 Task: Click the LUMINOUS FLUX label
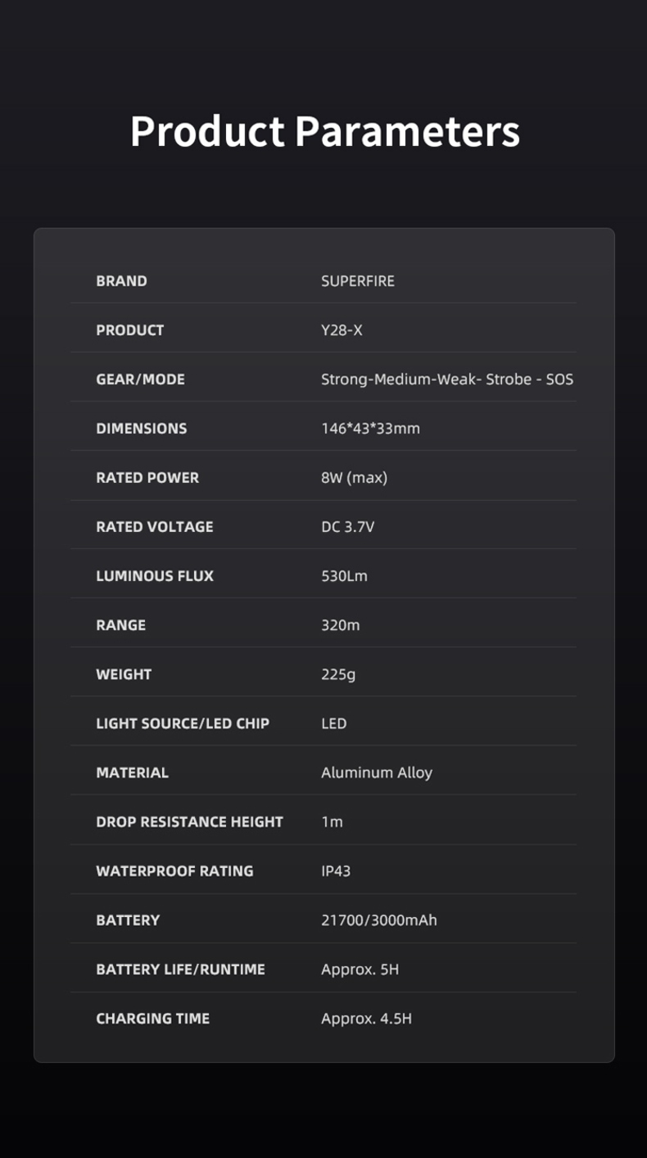point(155,576)
